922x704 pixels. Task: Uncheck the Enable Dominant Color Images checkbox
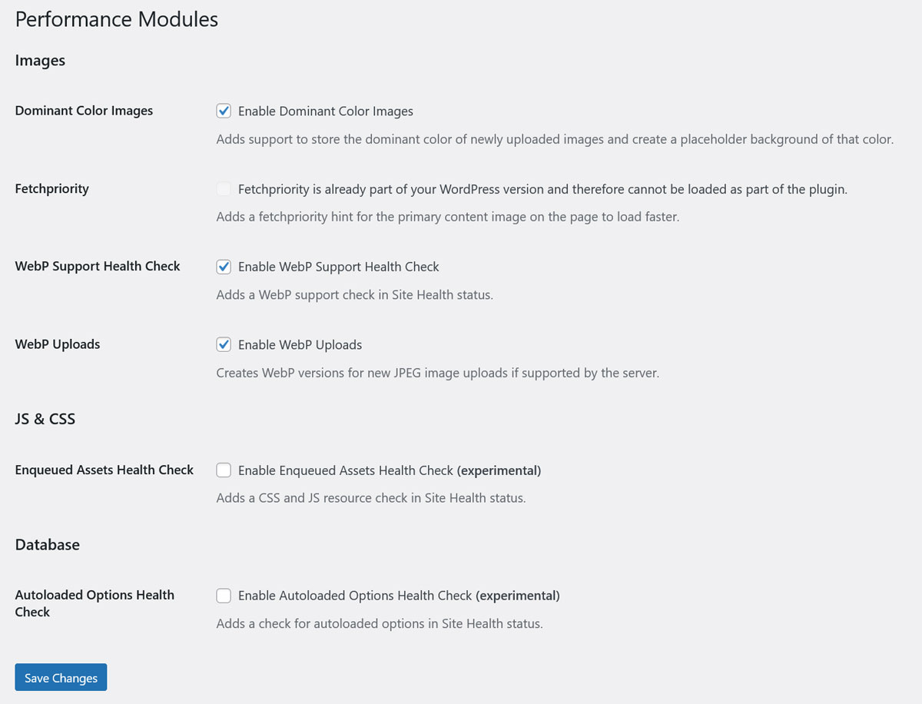[224, 111]
